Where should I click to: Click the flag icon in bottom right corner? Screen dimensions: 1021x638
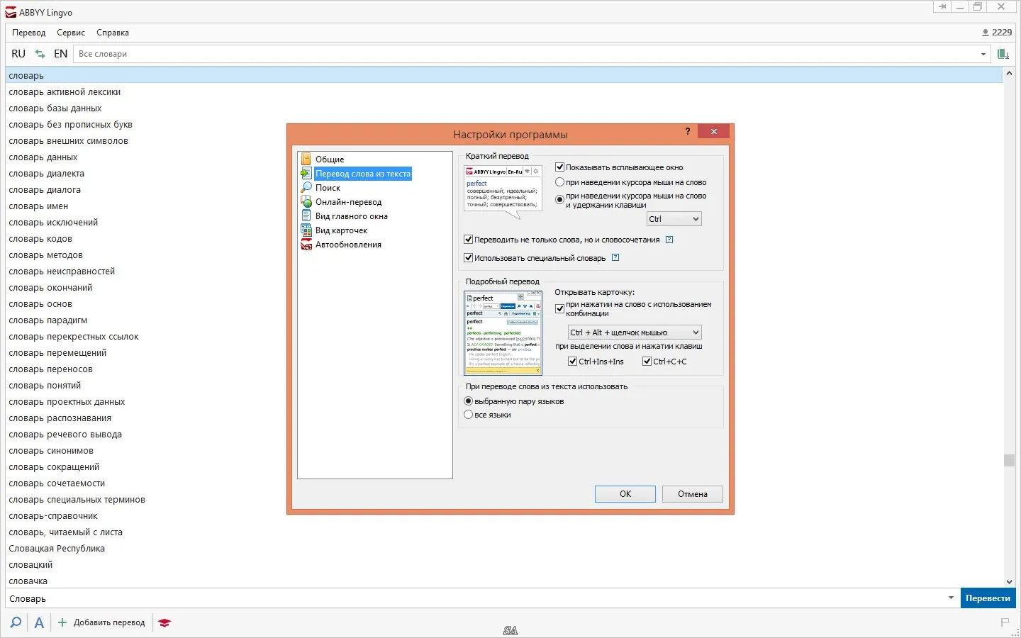pyautogui.click(x=1005, y=622)
